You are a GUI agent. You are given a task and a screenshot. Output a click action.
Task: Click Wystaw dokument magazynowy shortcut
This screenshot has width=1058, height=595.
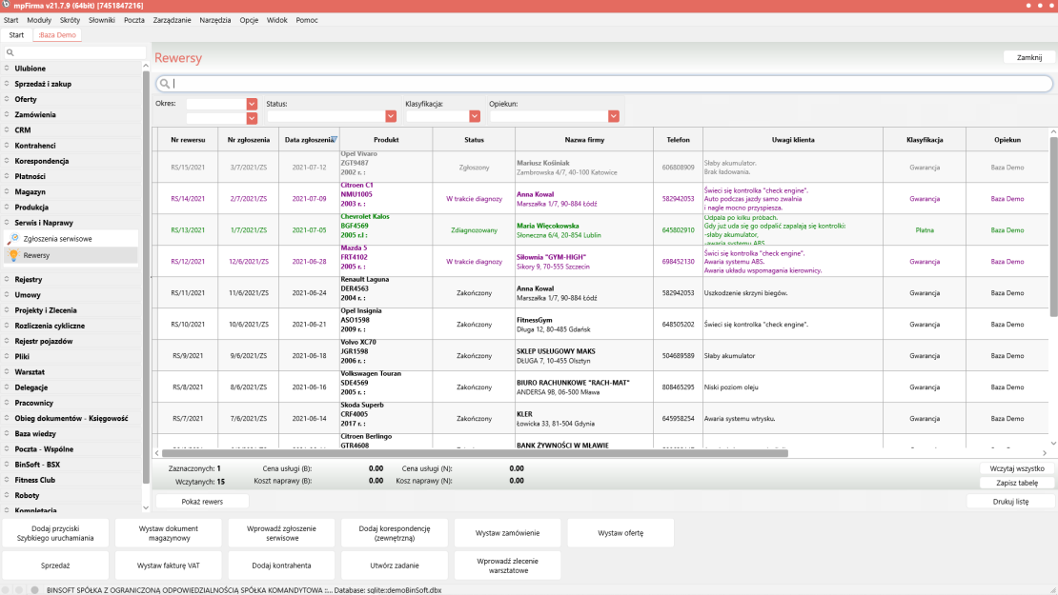(169, 533)
